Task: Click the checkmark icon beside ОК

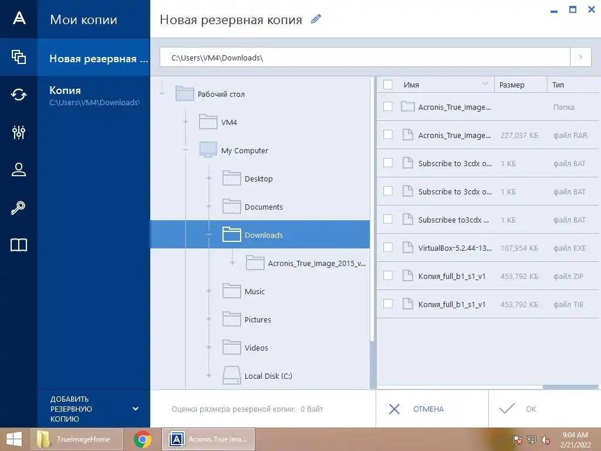Action: coord(507,409)
